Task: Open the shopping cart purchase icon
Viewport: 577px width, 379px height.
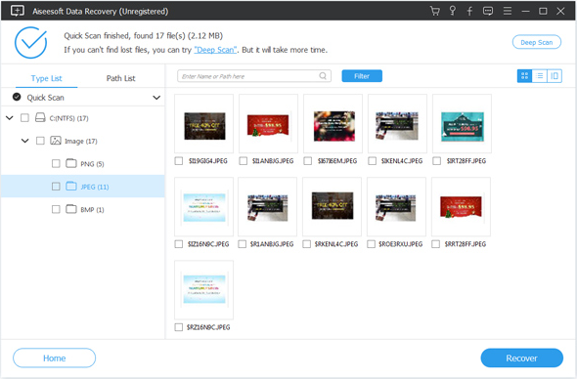Action: coord(435,11)
